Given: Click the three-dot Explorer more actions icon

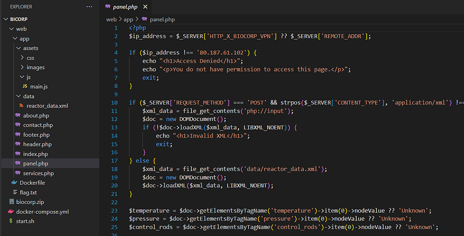Looking at the screenshot, I should point(89,7).
